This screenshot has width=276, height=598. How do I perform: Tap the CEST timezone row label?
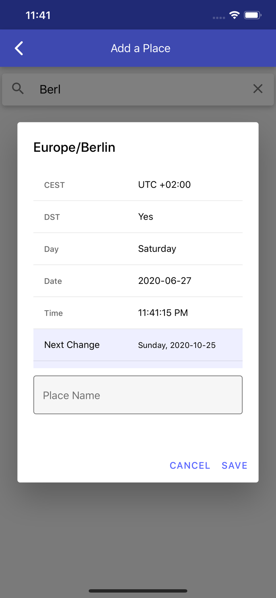tap(54, 185)
